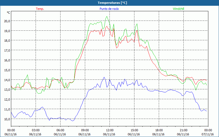The image size is (219, 137).
Task: Click the '07/11/16' date label
Action: point(208,134)
